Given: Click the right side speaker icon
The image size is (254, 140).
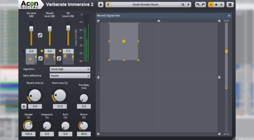Looking at the screenshot, I should point(219,77).
